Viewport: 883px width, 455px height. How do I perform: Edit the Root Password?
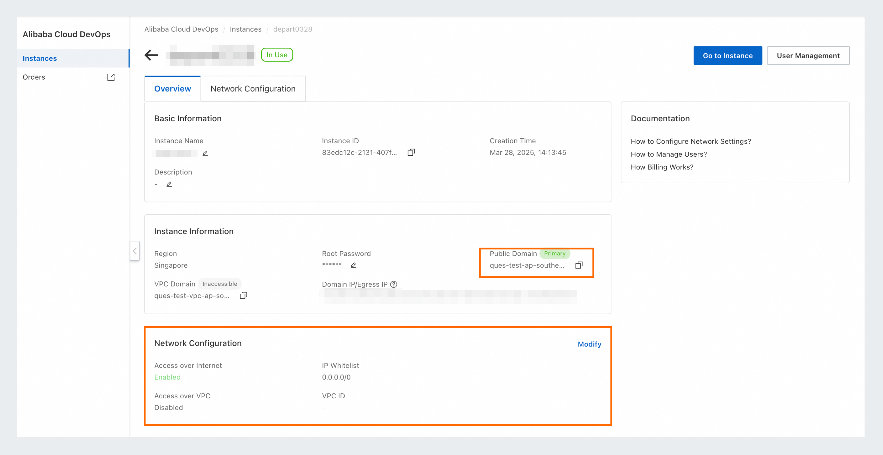[354, 265]
